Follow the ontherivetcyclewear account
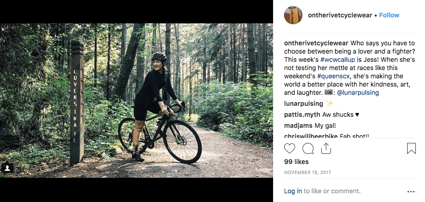 tap(389, 15)
